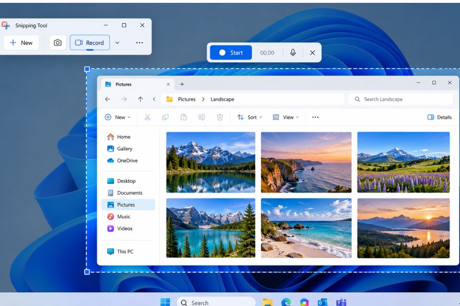Open Documents in the navigation pane
Screen dimensions: 460x306
129,193
